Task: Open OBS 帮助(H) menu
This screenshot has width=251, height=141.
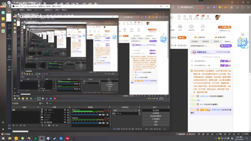Action: 64,10
